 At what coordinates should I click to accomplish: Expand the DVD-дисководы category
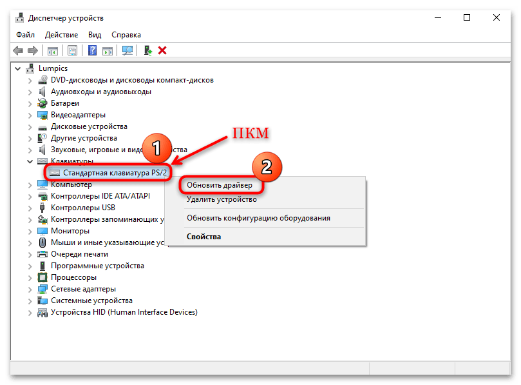coord(30,80)
